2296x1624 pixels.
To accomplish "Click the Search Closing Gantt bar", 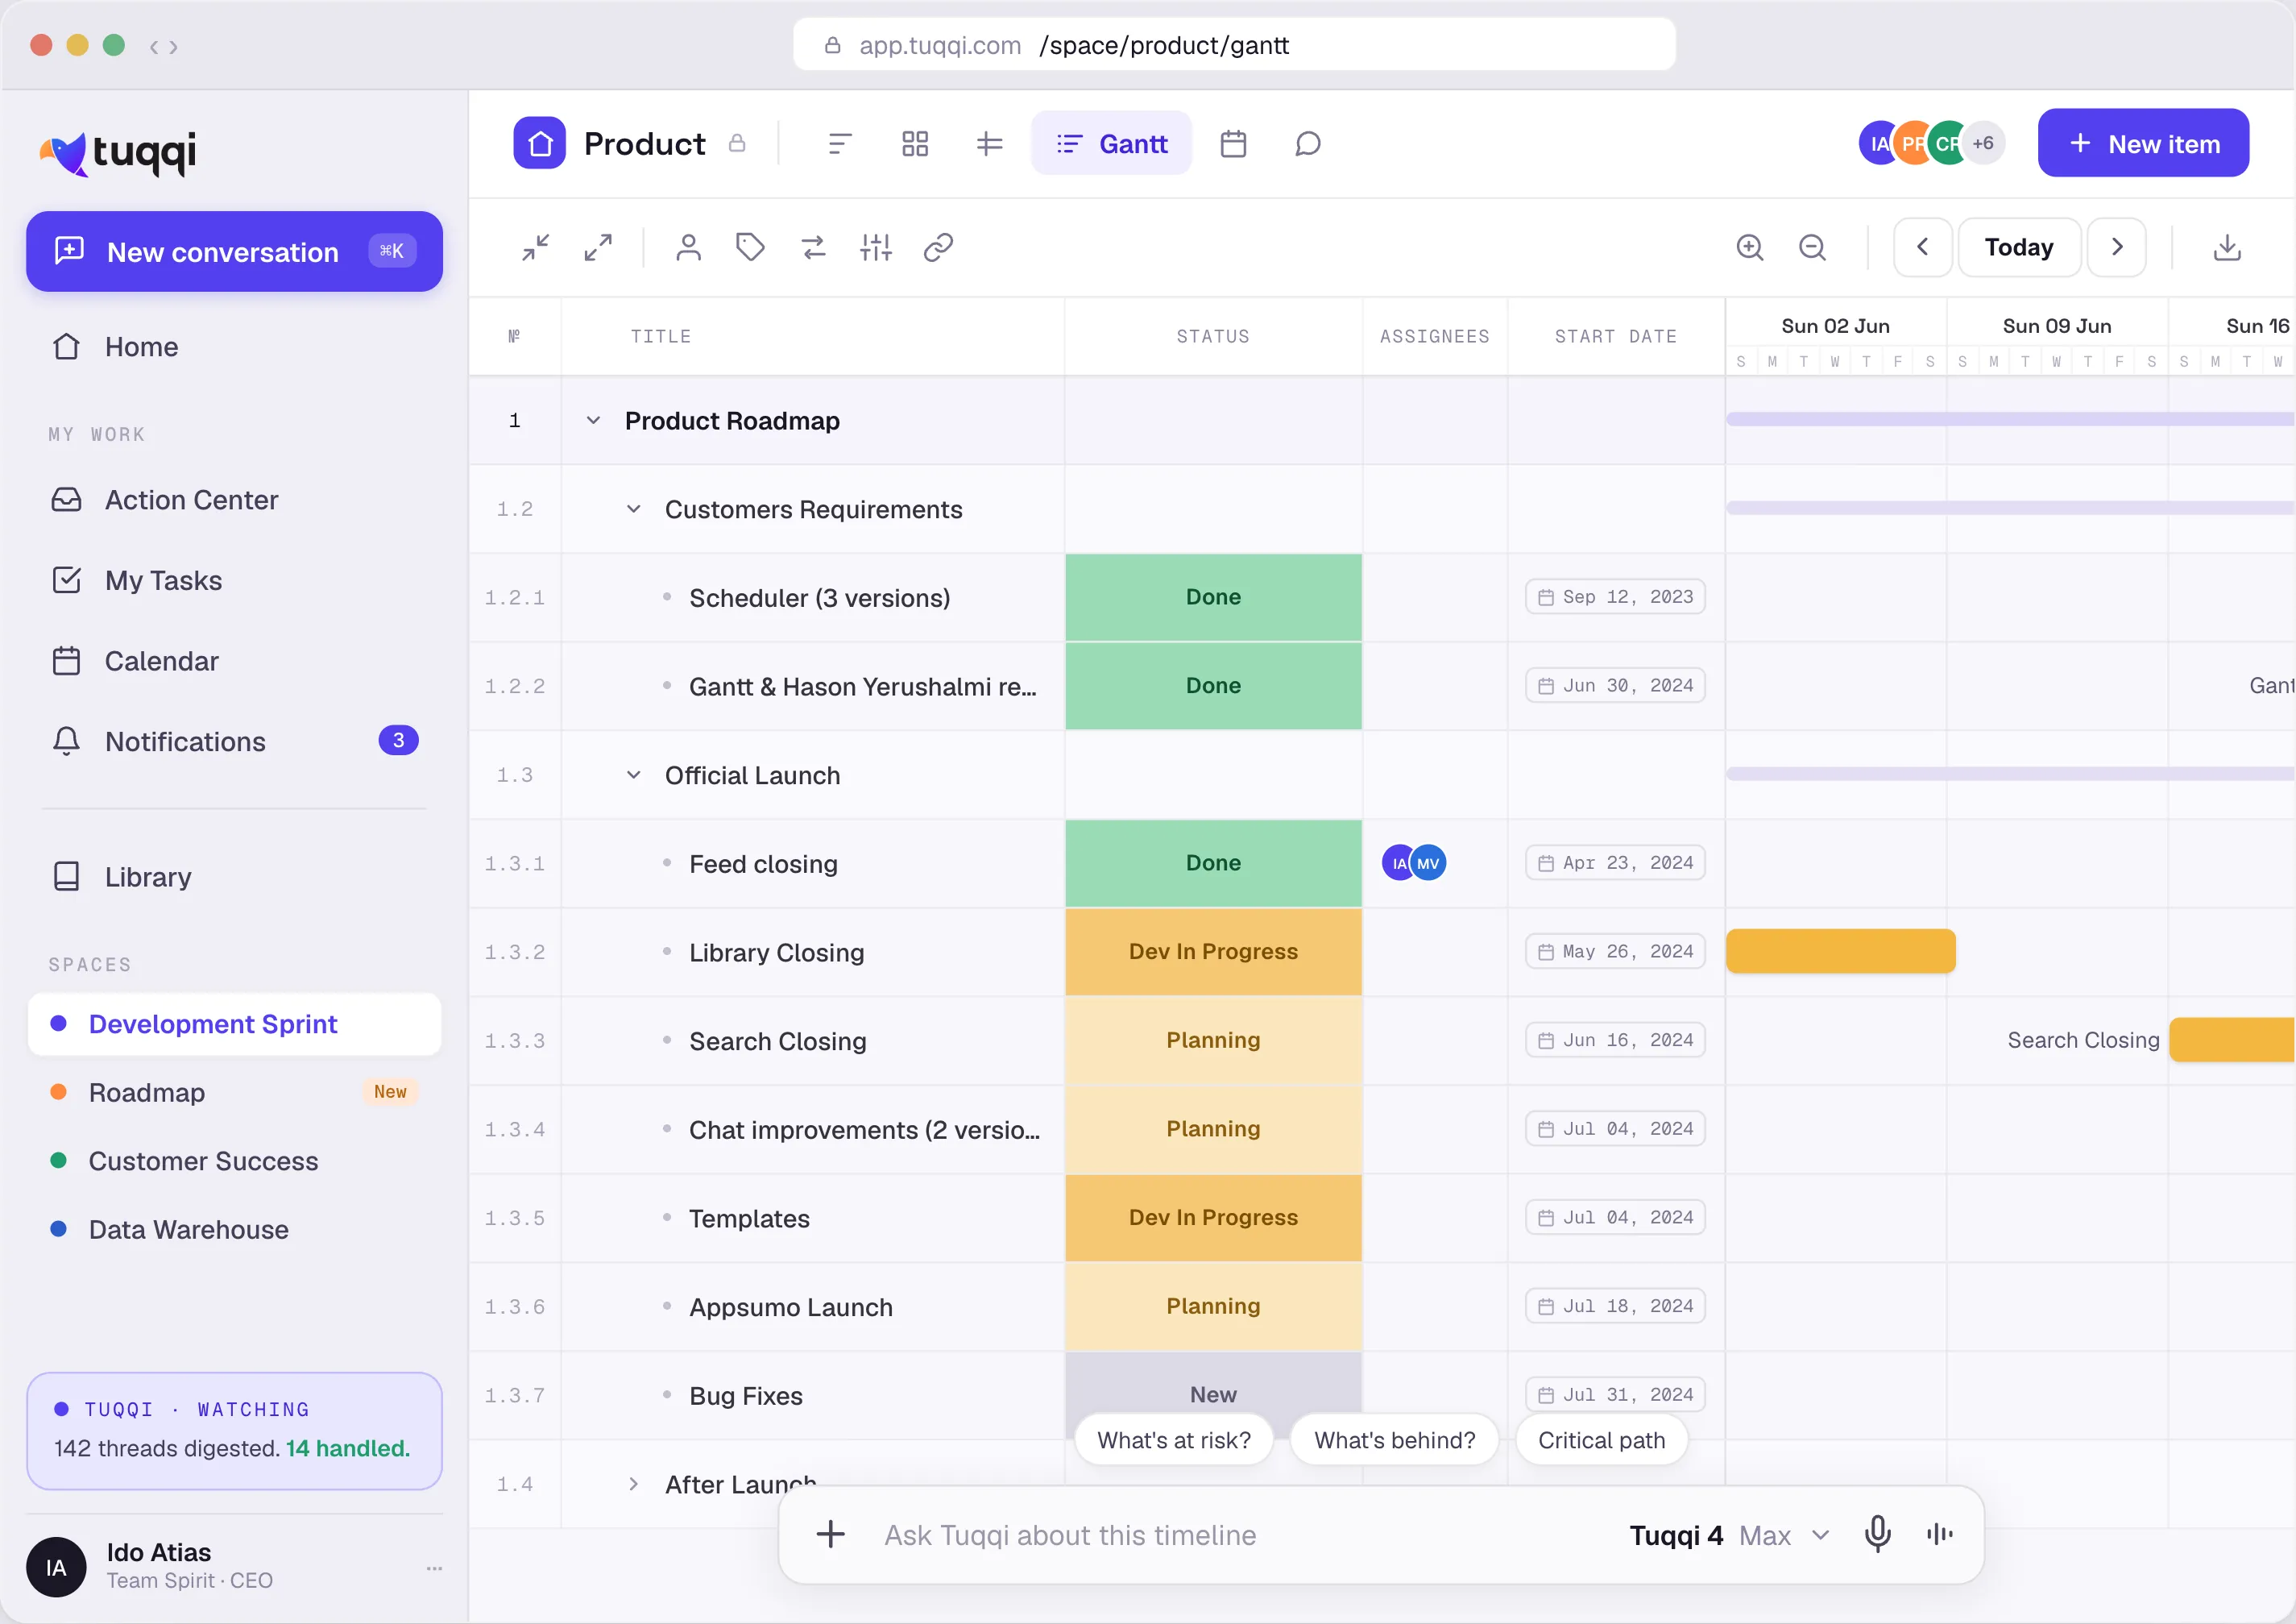I will [x=2232, y=1040].
